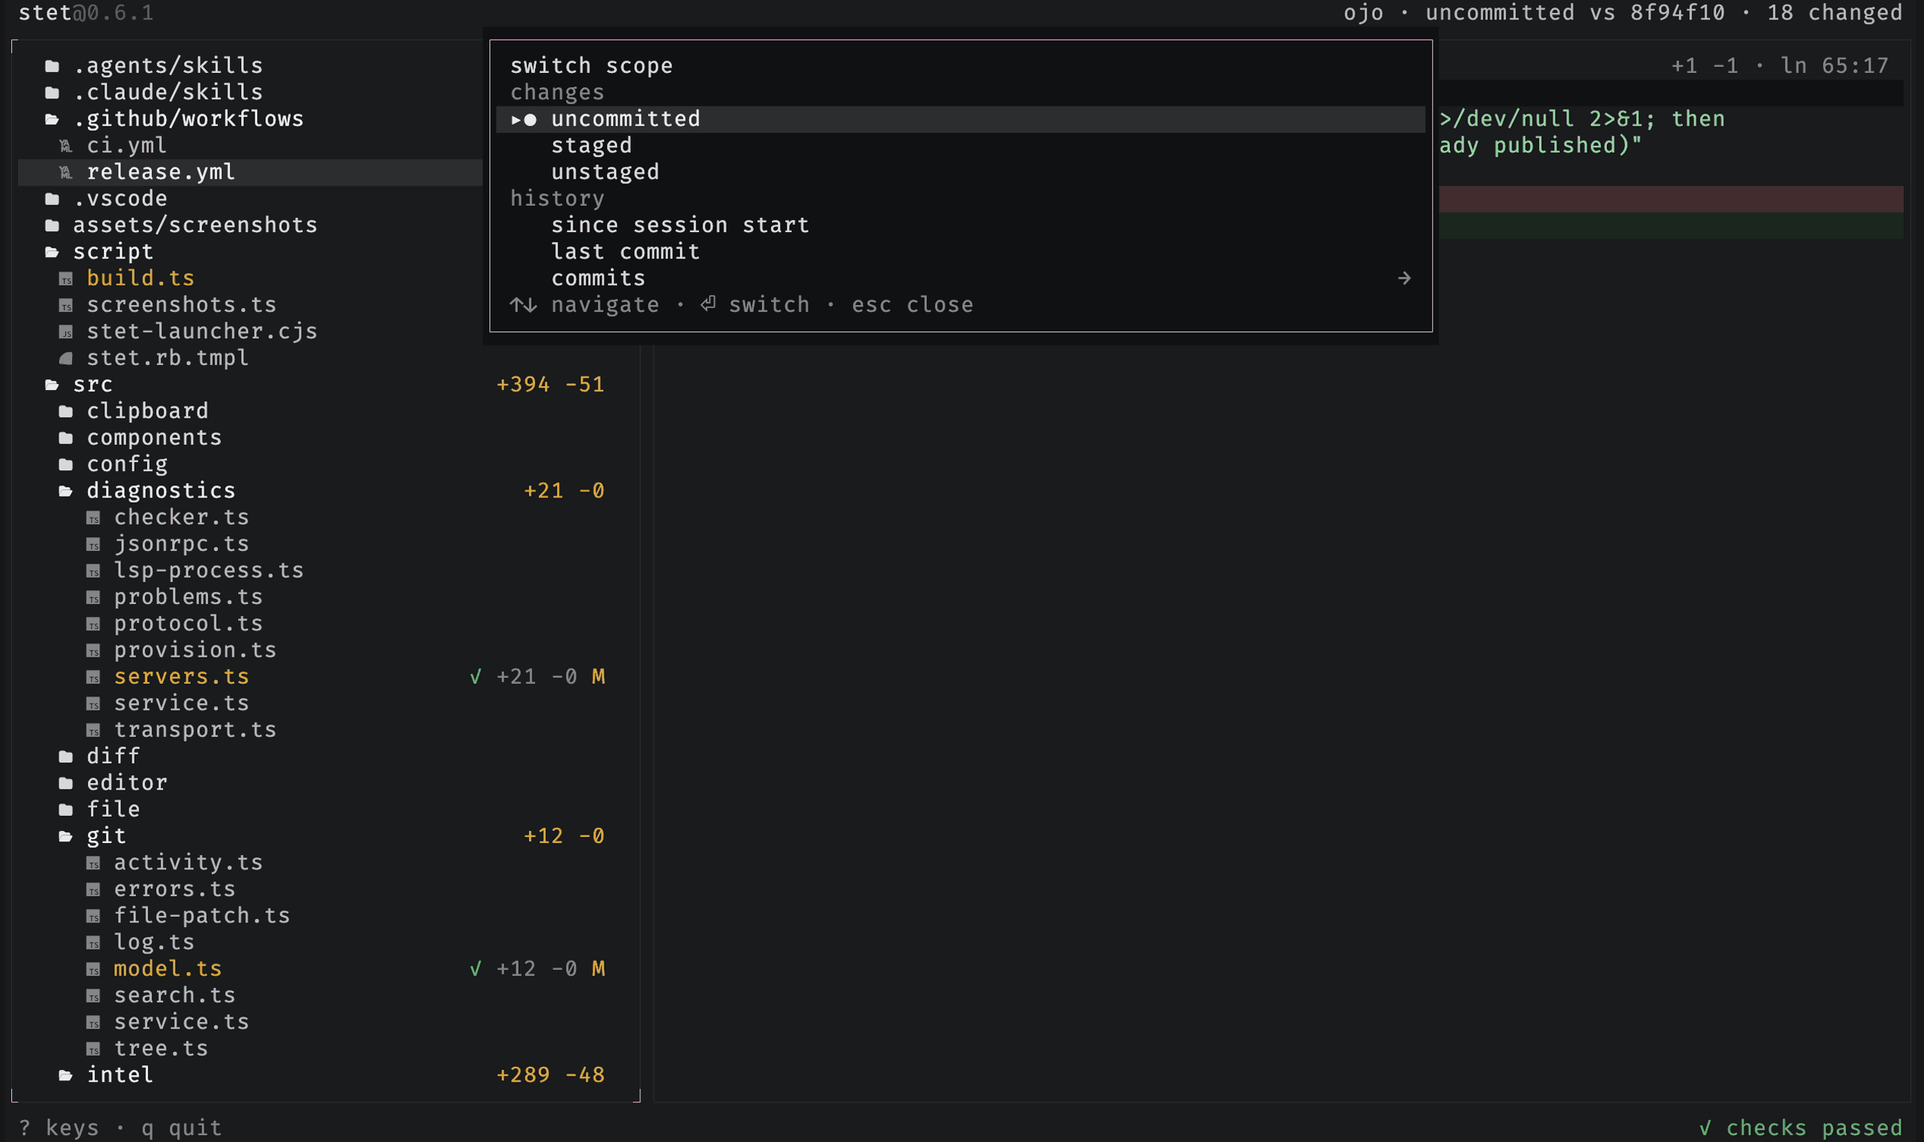Screen dimensions: 1924x1142
Task: Click the checks passed status
Action: [x=1801, y=1128]
